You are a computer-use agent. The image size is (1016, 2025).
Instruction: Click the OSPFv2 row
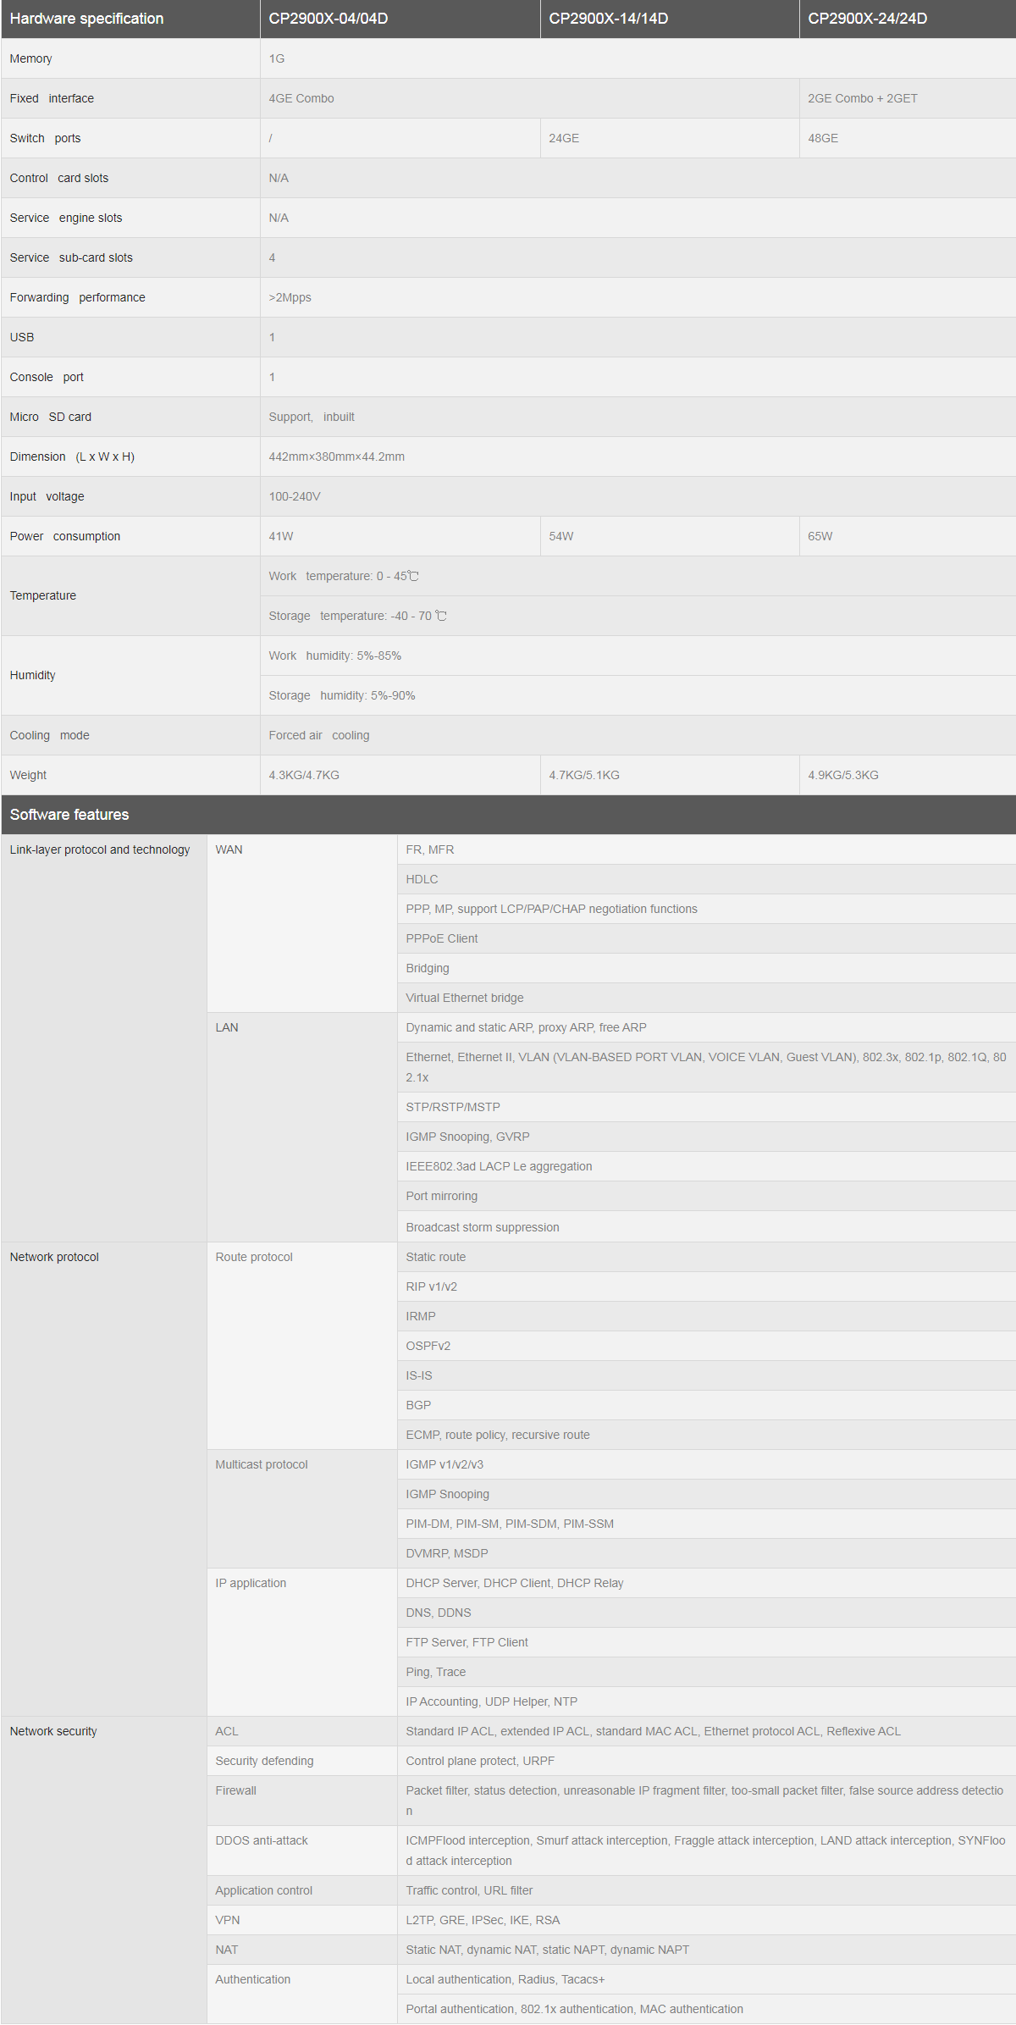point(706,1346)
